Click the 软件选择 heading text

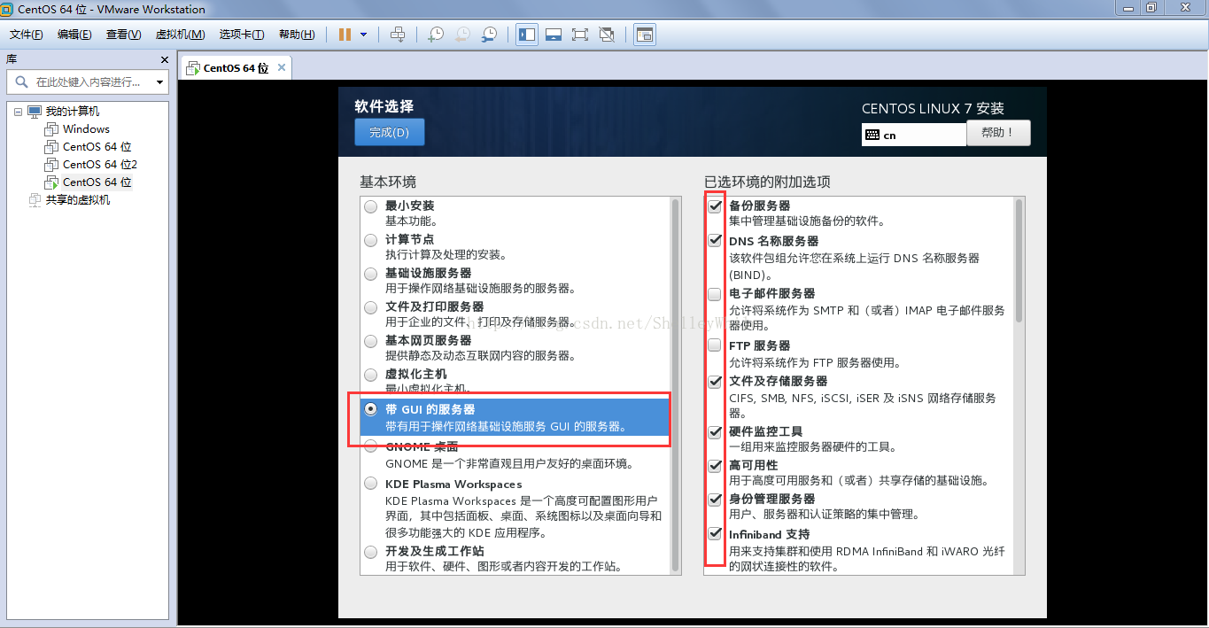(384, 106)
